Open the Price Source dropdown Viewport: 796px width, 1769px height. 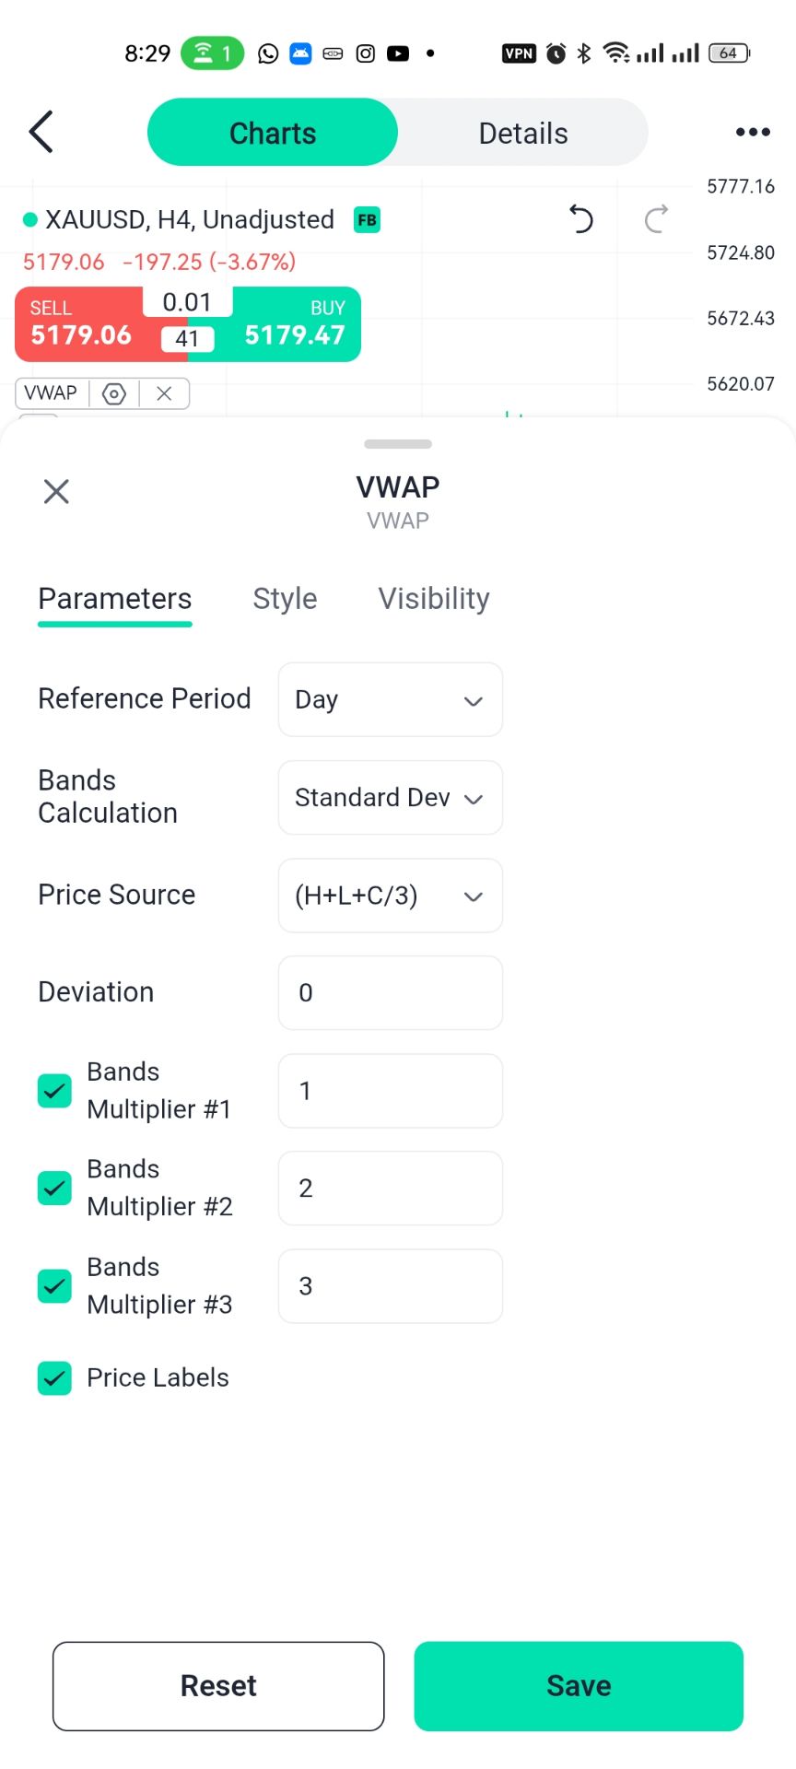pos(390,896)
